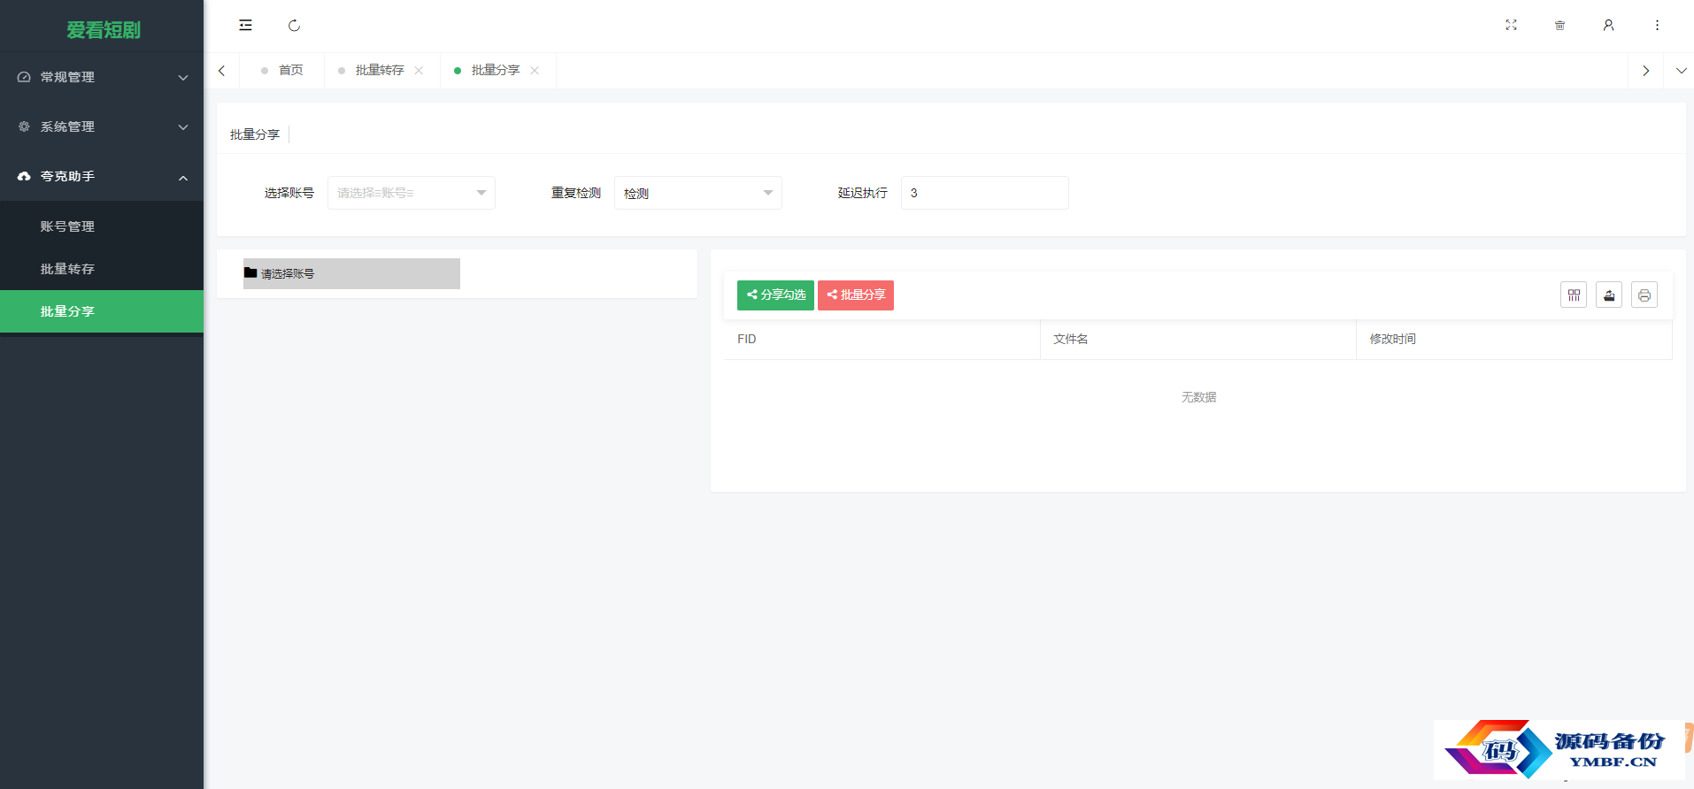Open the 选择账号 dropdown
This screenshot has width=1694, height=789.
point(412,193)
